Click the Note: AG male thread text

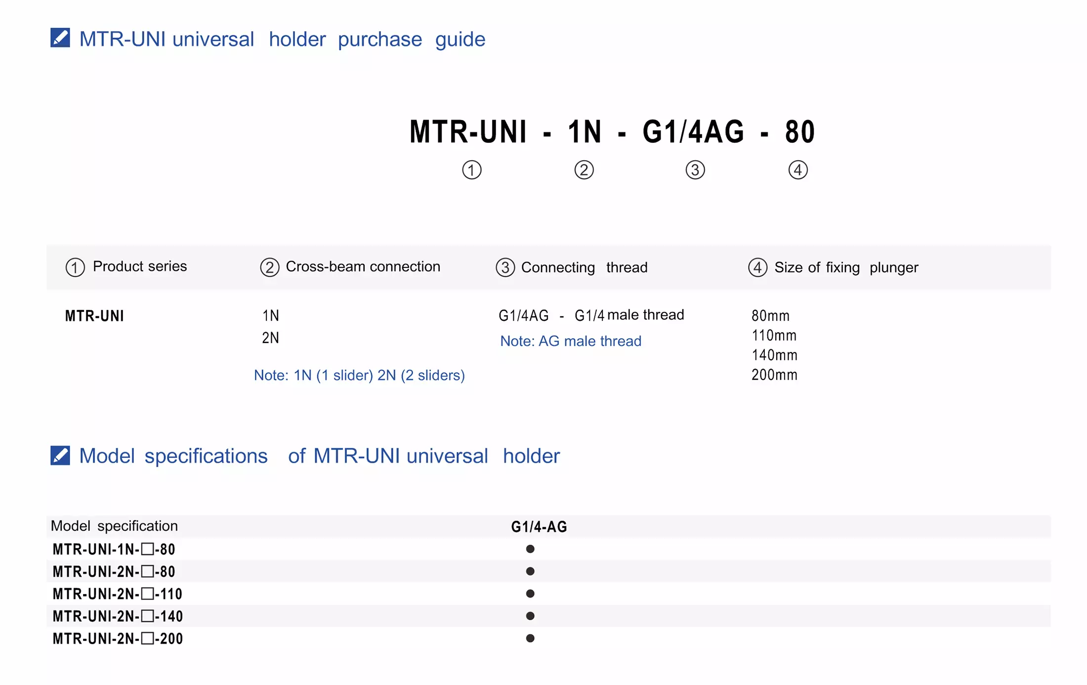(x=570, y=341)
